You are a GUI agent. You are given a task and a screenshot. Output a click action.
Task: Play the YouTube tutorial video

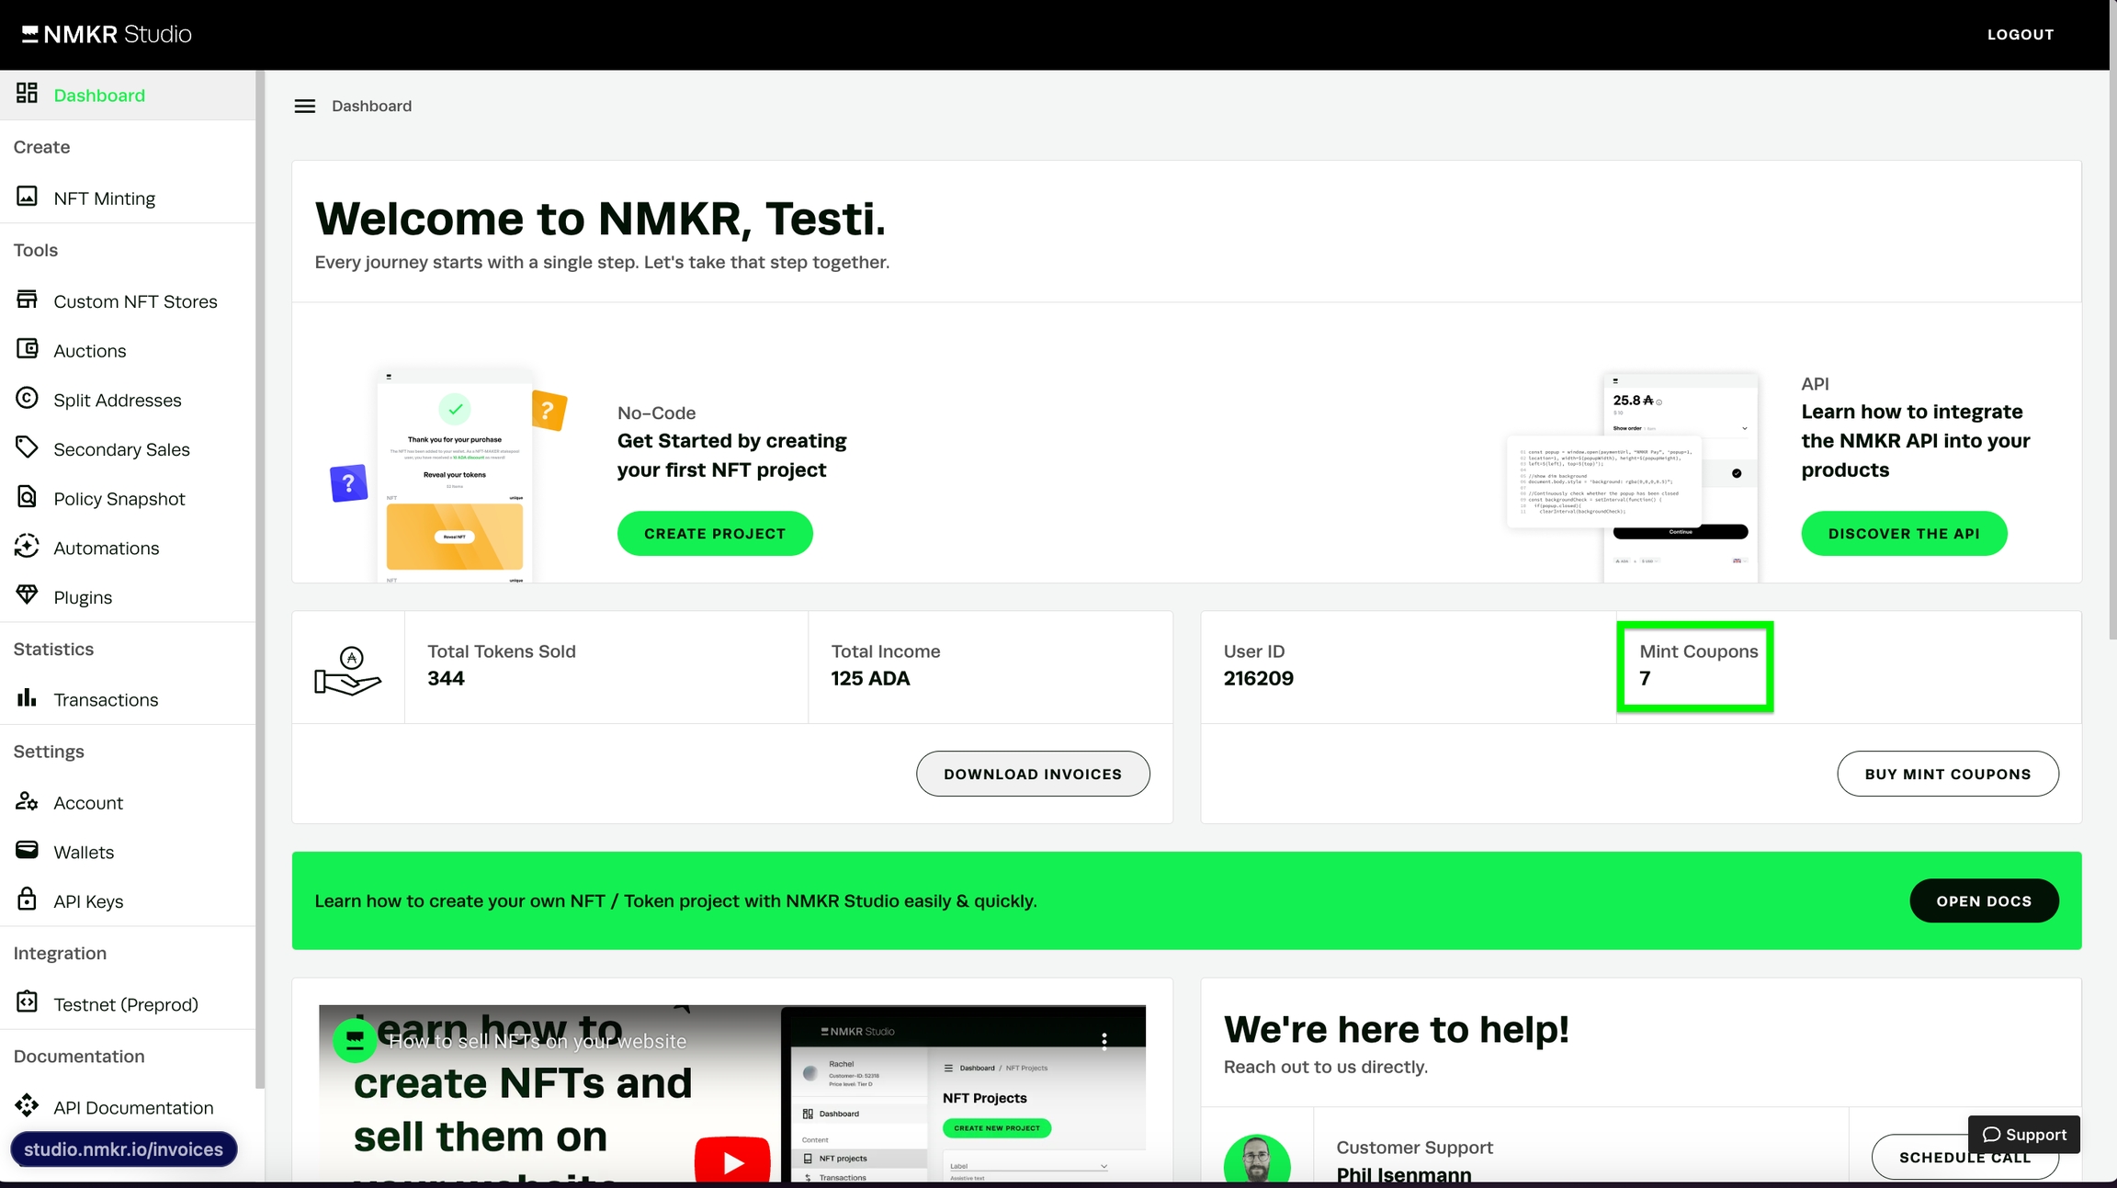pyautogui.click(x=731, y=1161)
